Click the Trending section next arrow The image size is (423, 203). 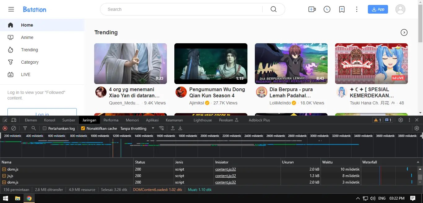tap(404, 32)
